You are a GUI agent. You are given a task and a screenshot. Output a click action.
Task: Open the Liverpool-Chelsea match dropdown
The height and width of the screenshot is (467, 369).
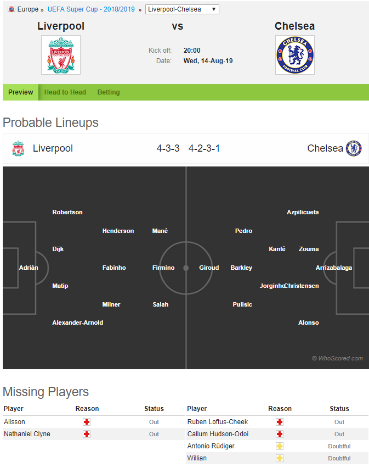tap(182, 9)
